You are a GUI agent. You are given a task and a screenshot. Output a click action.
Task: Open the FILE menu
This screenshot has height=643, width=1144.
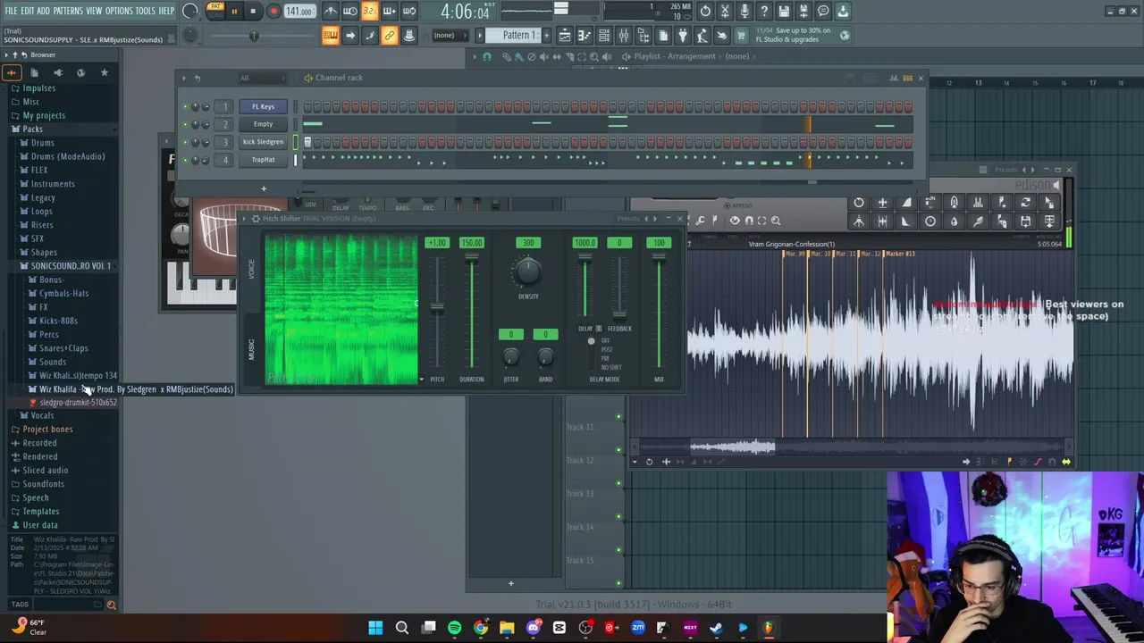click(11, 11)
